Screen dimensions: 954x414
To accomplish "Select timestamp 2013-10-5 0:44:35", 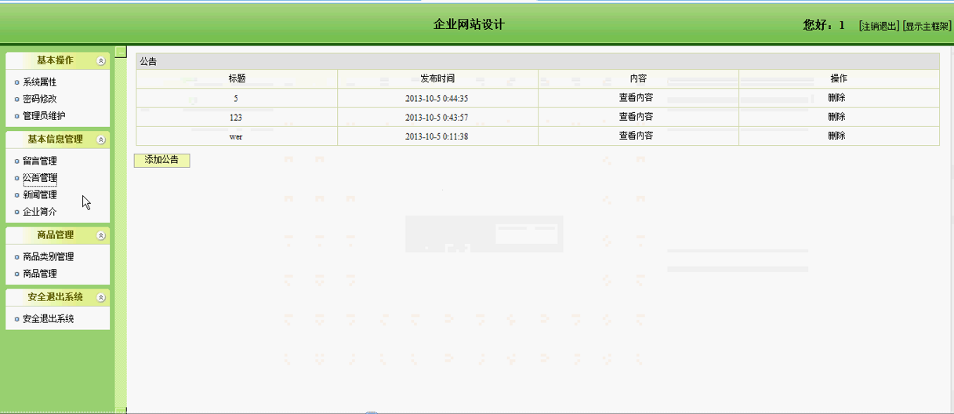I will point(437,98).
